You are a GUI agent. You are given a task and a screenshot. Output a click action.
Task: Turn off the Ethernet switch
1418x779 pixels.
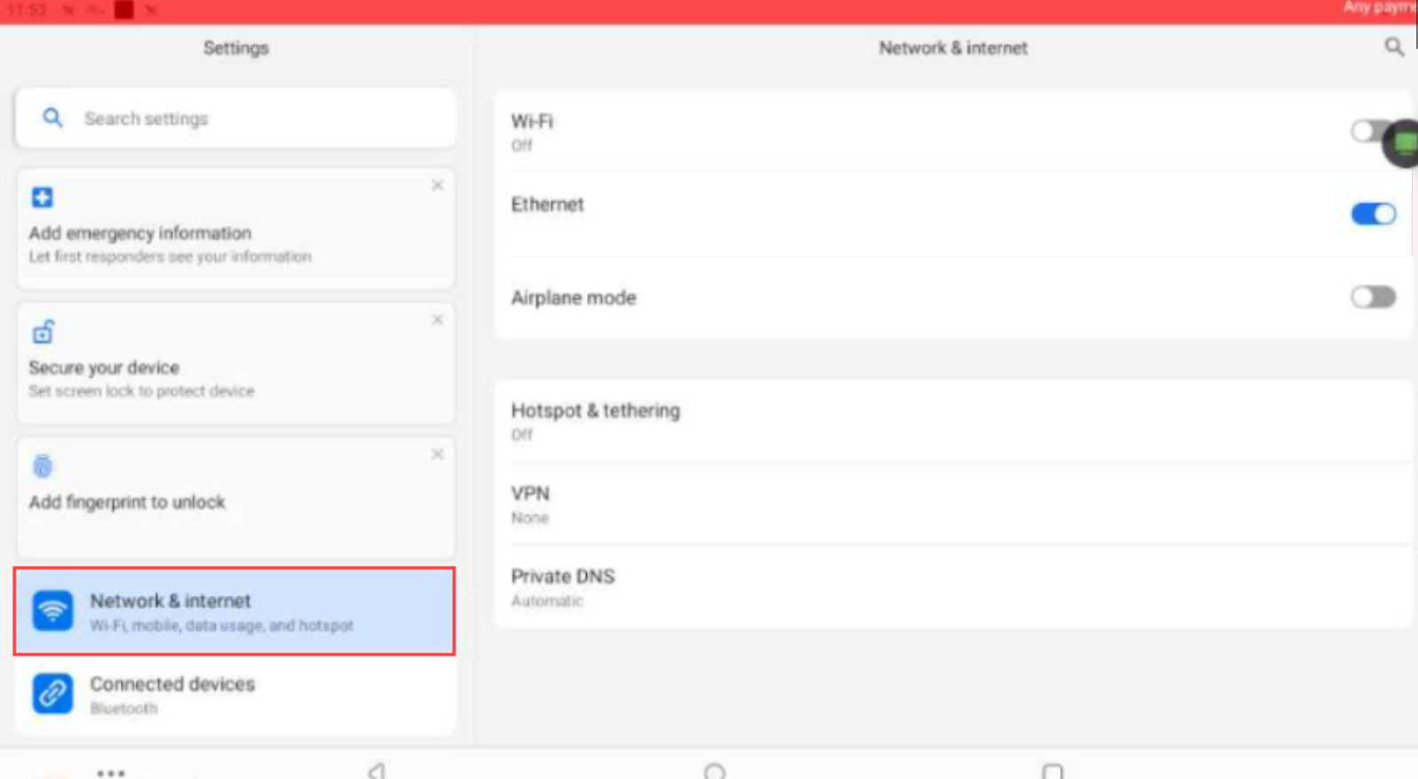(1373, 214)
